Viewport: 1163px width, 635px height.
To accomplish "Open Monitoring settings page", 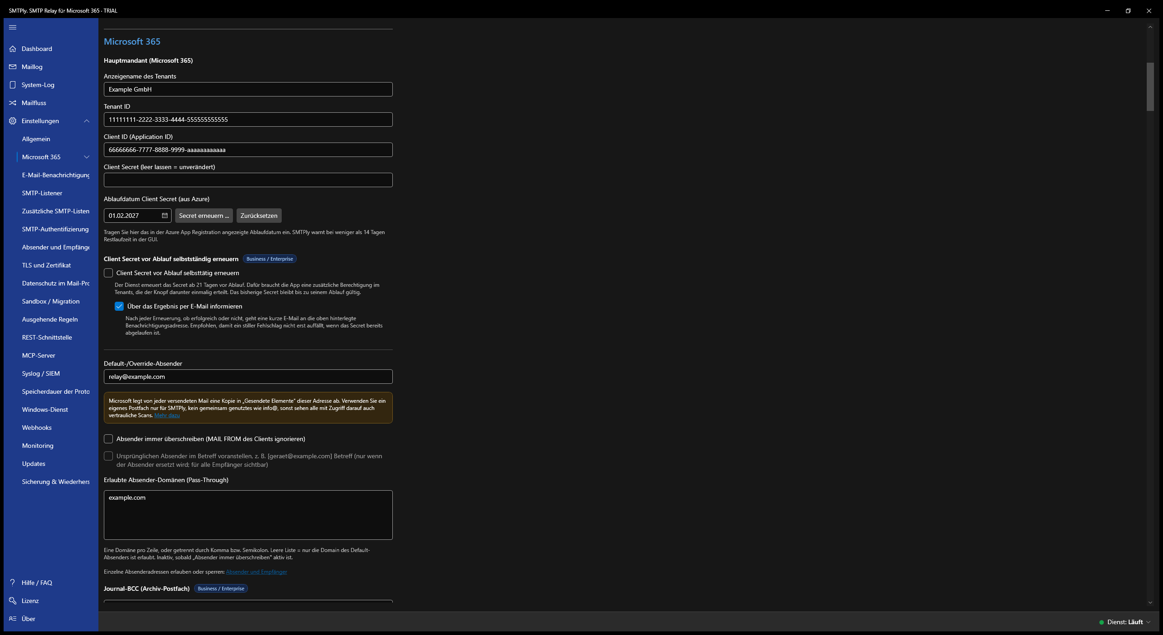I will (37, 446).
